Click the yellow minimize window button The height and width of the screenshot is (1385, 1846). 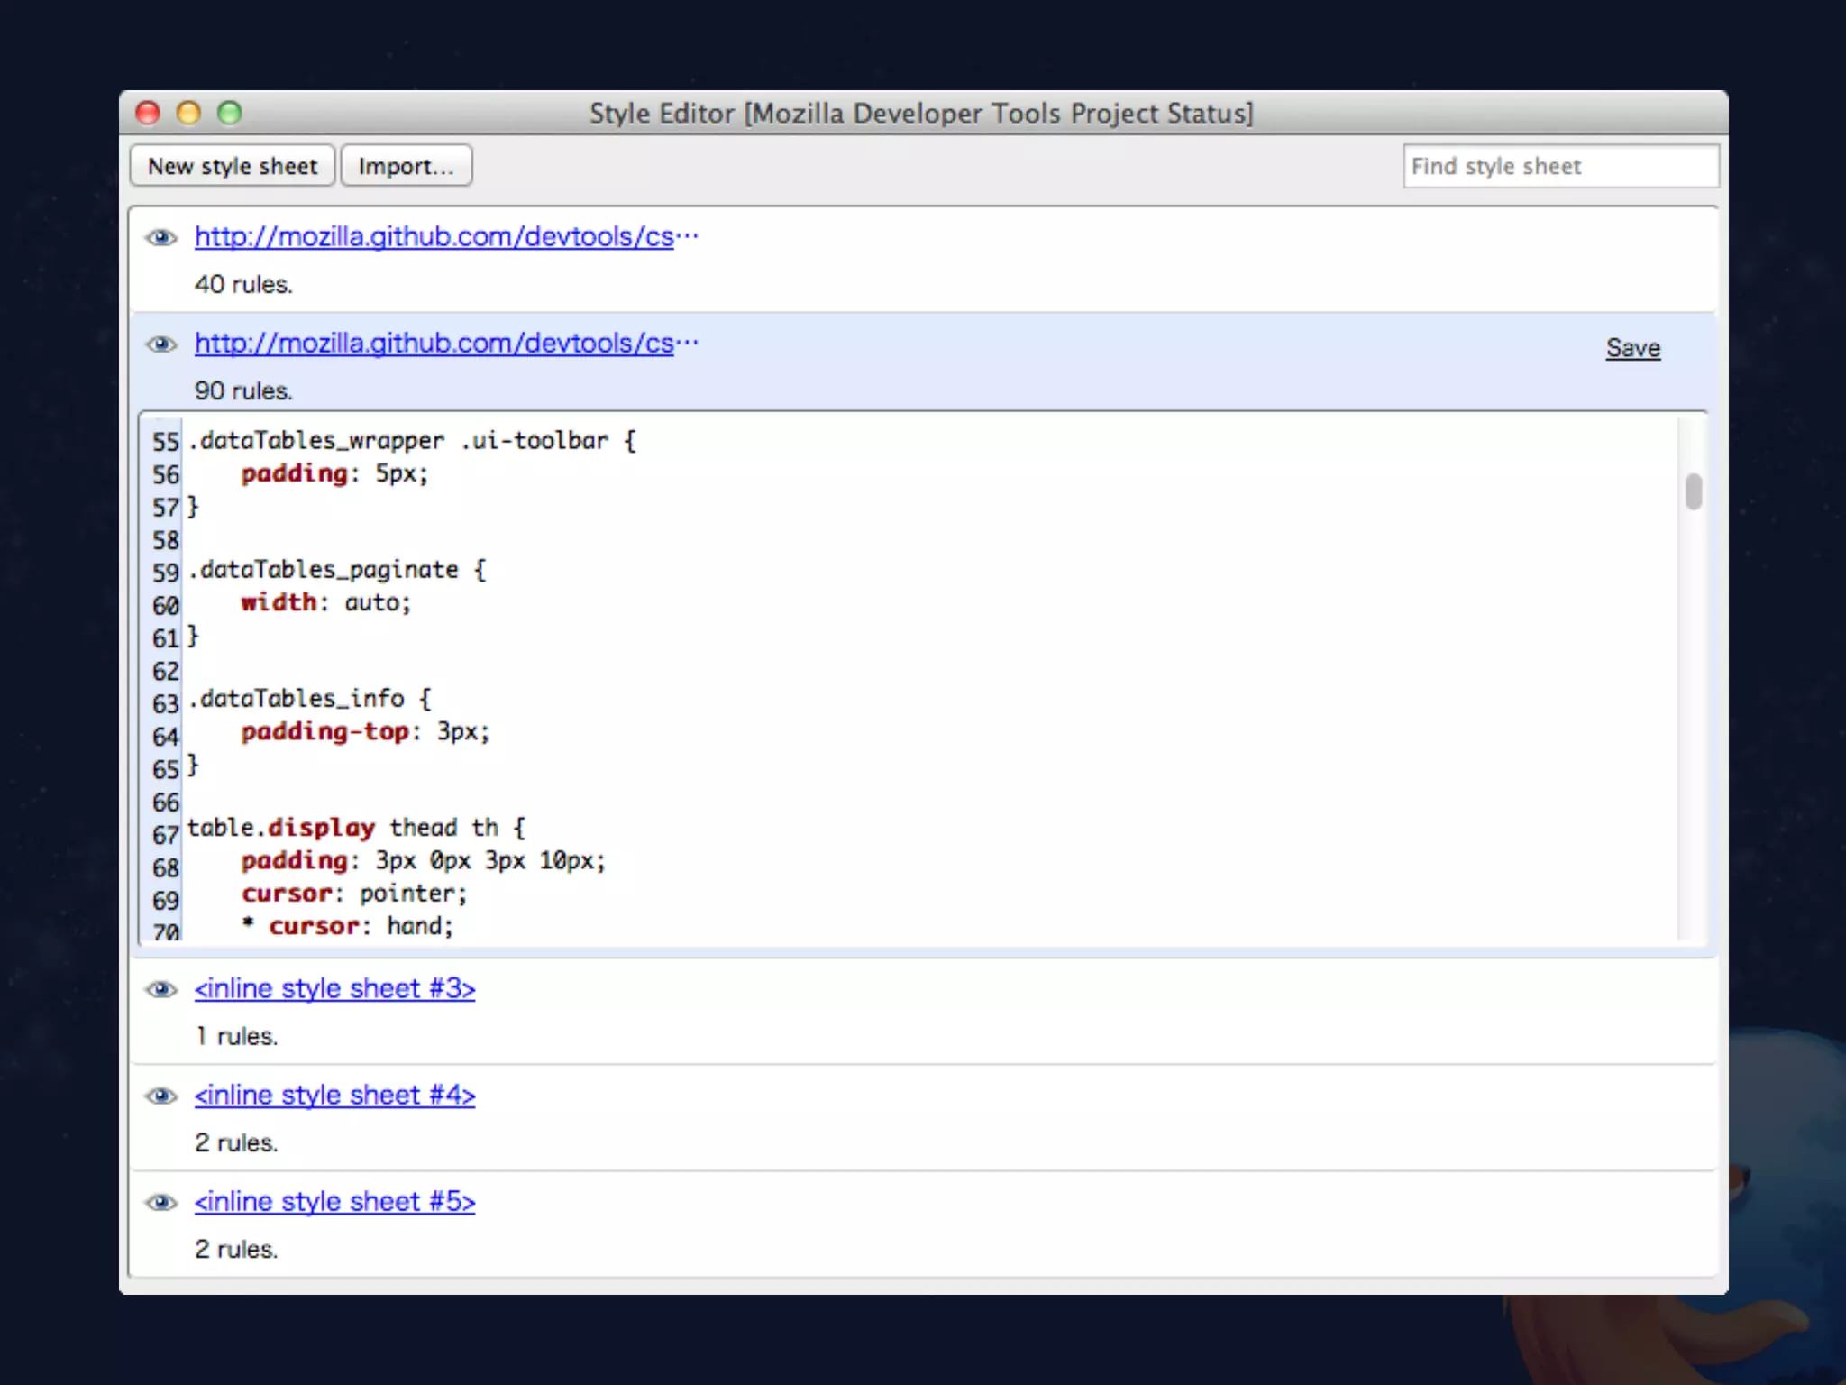[188, 113]
